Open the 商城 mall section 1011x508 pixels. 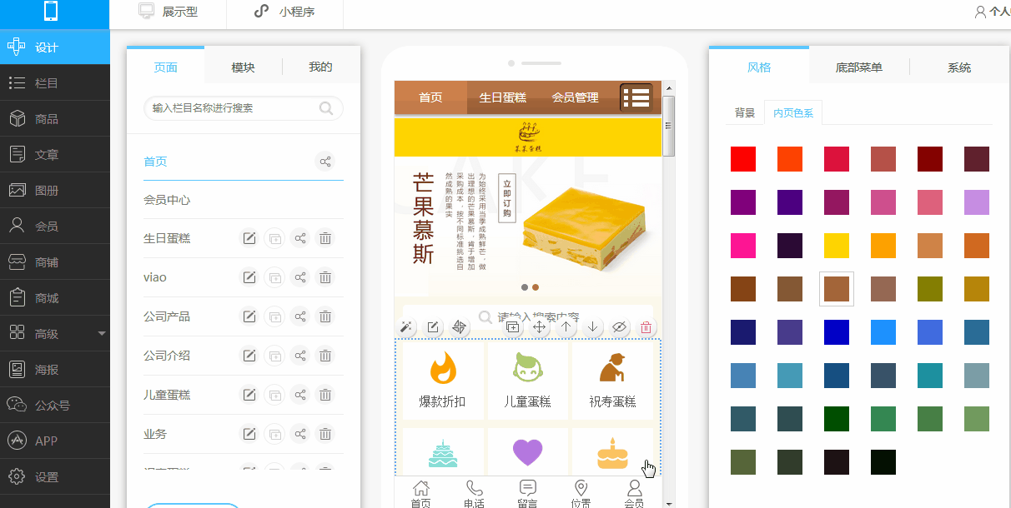[x=54, y=298]
